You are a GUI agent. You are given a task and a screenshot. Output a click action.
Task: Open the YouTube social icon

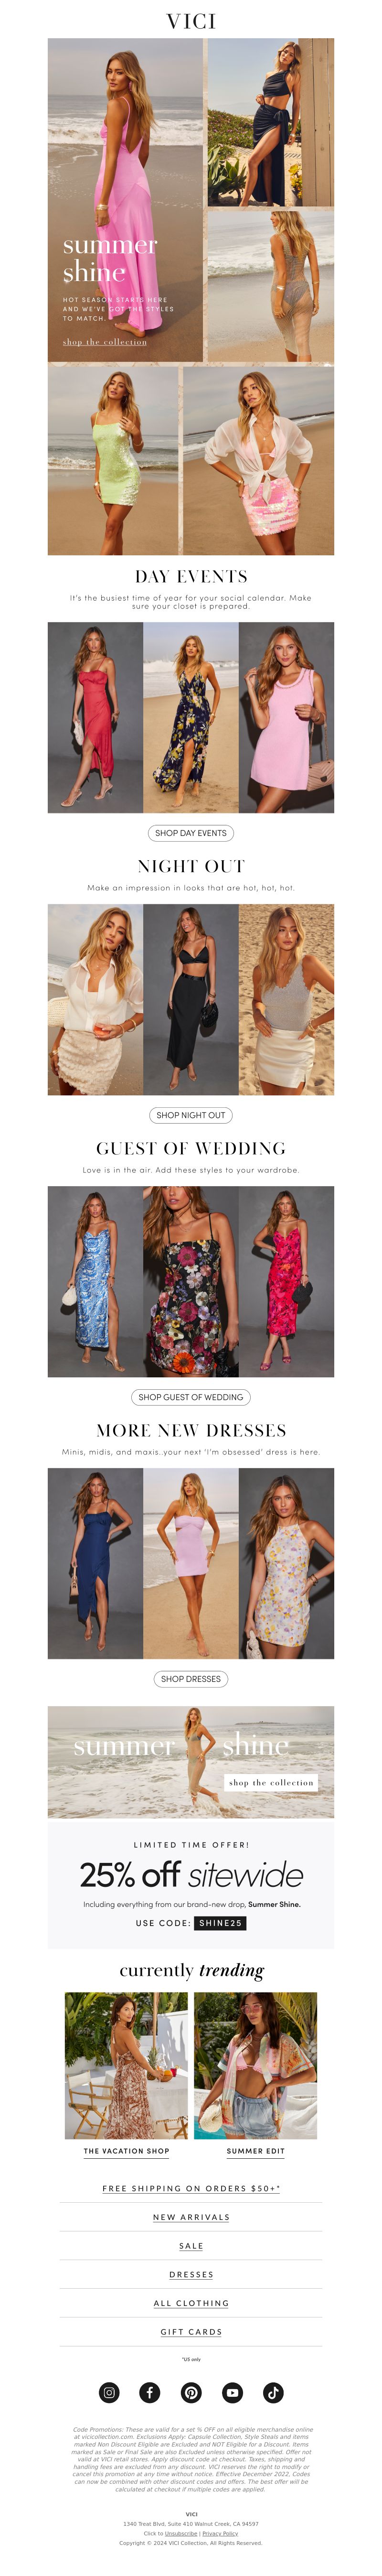(232, 2392)
